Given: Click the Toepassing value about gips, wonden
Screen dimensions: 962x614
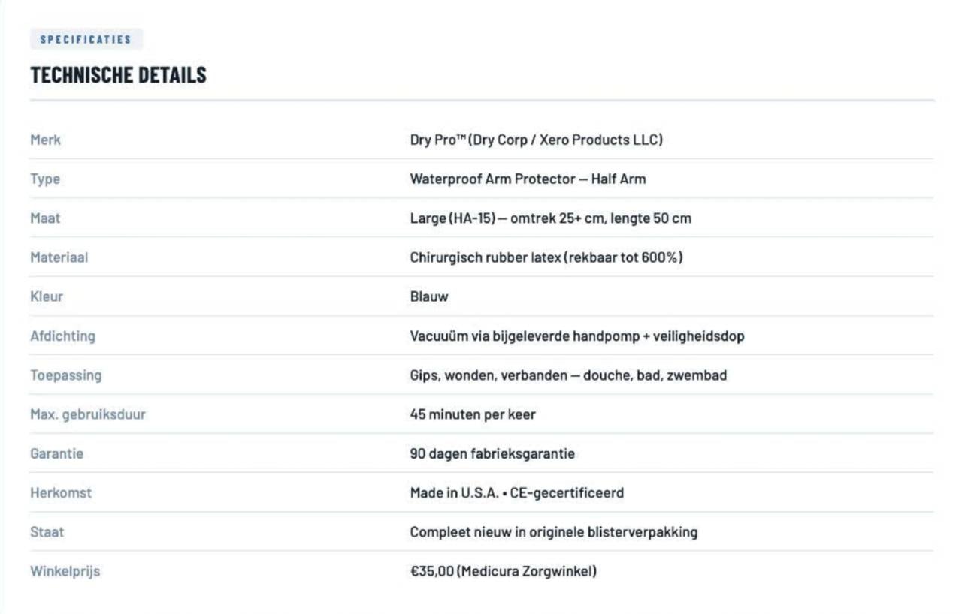Looking at the screenshot, I should [568, 375].
